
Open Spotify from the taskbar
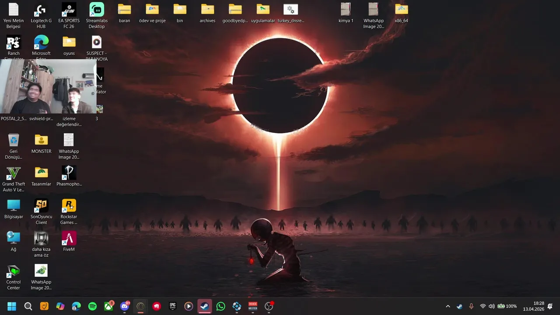point(92,306)
